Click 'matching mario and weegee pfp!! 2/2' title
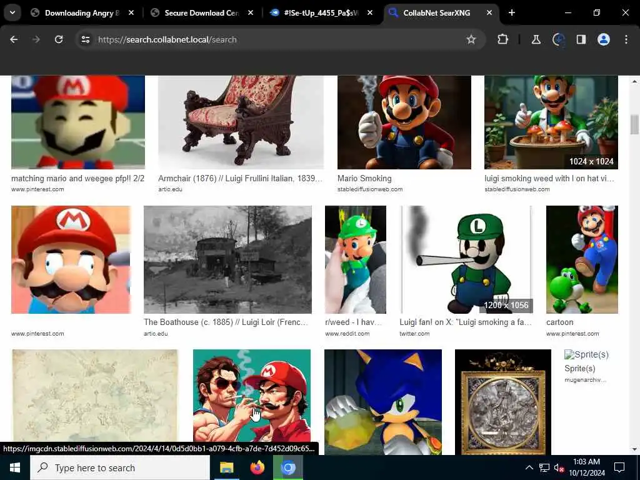Screen dimensions: 640x480 click(77, 178)
